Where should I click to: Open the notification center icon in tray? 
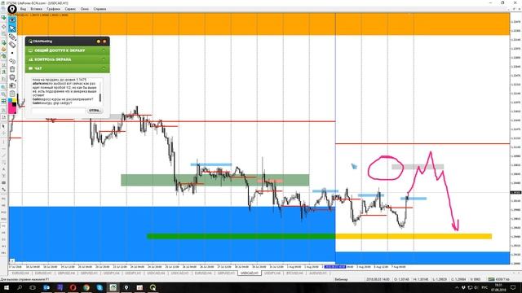(513, 287)
